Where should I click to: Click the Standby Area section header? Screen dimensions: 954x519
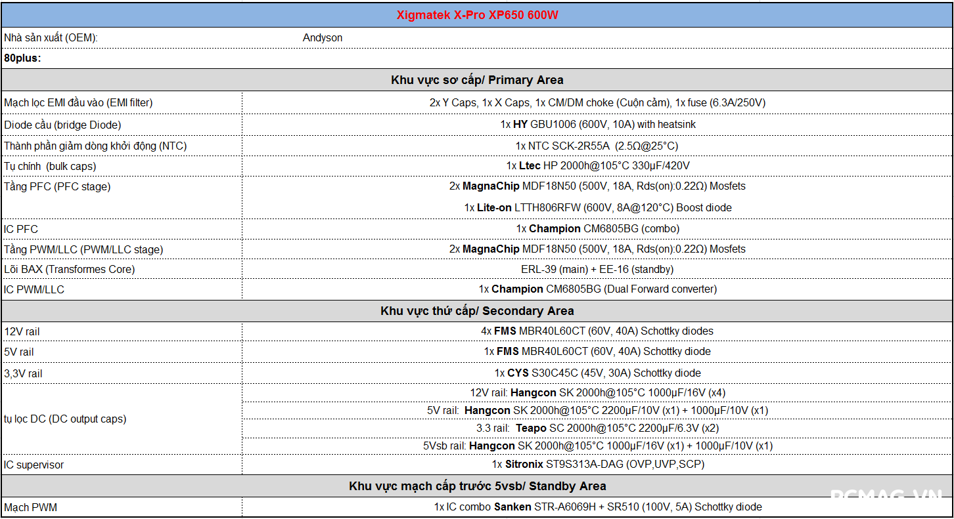pyautogui.click(x=477, y=486)
